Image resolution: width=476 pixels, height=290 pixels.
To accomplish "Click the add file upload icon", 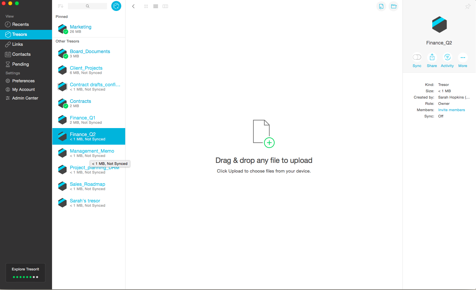I will pyautogui.click(x=264, y=134).
